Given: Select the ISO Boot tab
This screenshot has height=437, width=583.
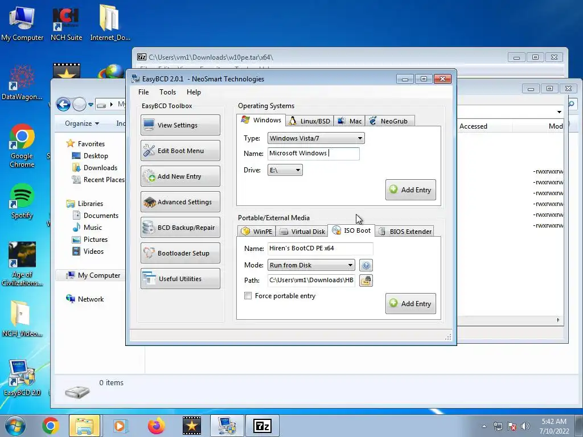Looking at the screenshot, I should [351, 230].
